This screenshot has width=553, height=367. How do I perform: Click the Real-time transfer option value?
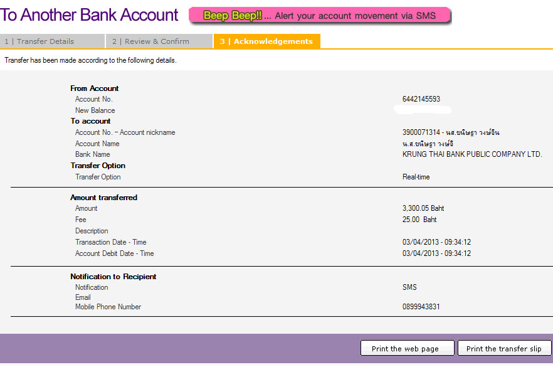(416, 177)
